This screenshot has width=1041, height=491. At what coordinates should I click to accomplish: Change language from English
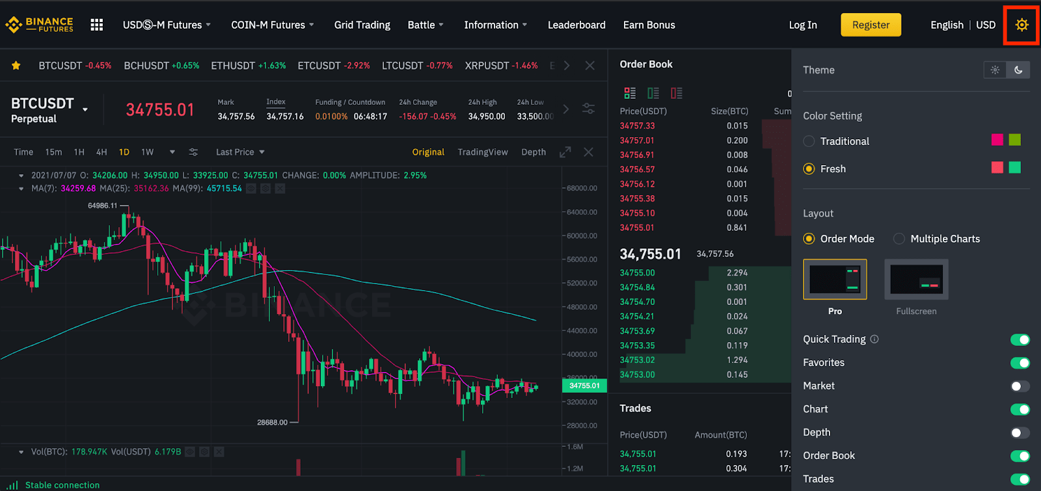[x=947, y=25]
